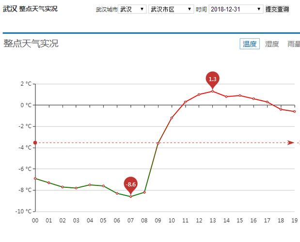Click the 1.3 maximum temperature marker
Viewport: 300px width, 242px height.
[213, 79]
